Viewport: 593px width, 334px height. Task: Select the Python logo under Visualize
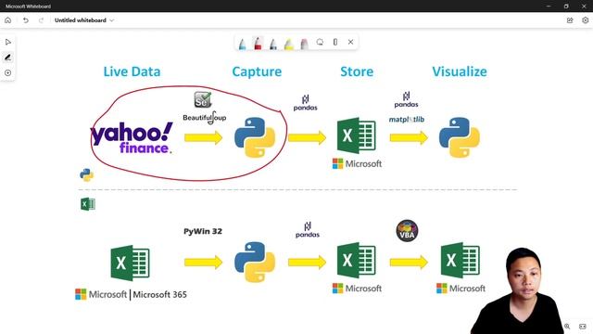(460, 137)
